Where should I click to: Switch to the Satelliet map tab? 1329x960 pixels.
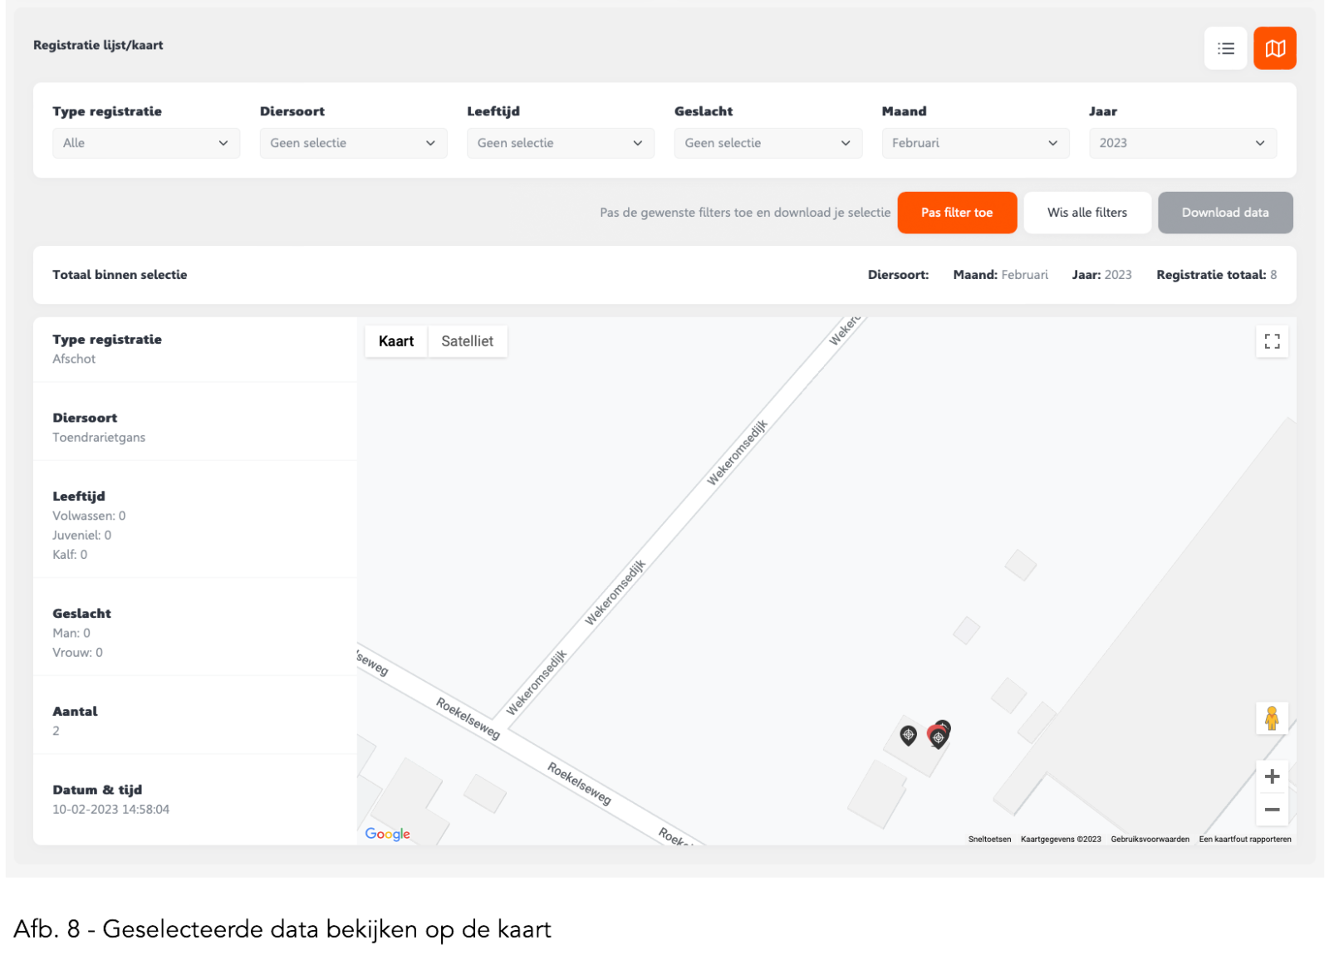pos(467,341)
